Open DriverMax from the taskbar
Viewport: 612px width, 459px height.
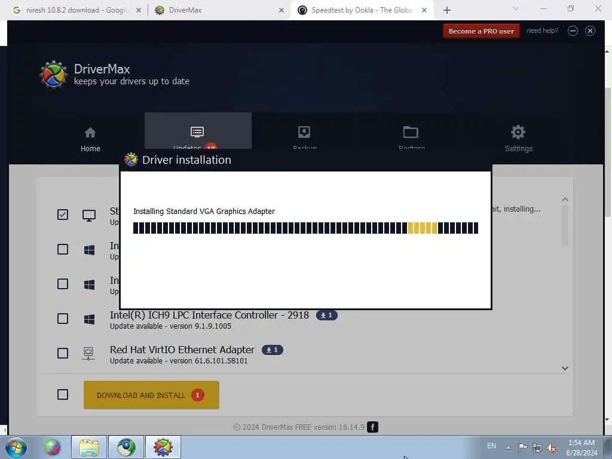[163, 447]
